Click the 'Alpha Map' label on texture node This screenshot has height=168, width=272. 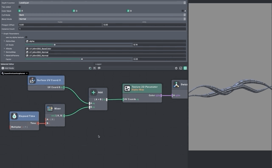(138, 90)
